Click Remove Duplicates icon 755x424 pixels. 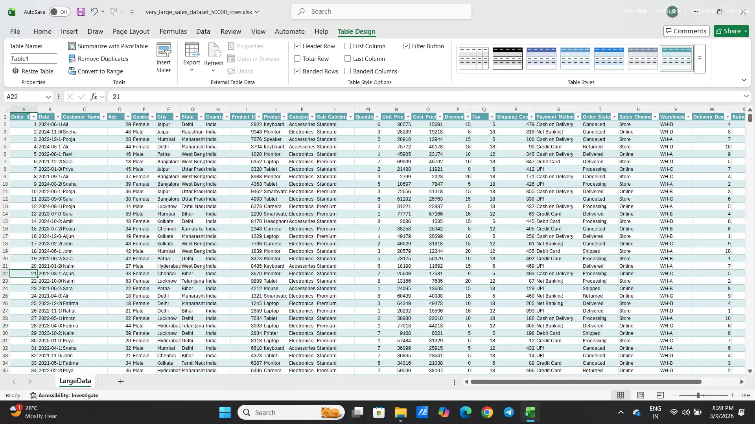point(72,59)
